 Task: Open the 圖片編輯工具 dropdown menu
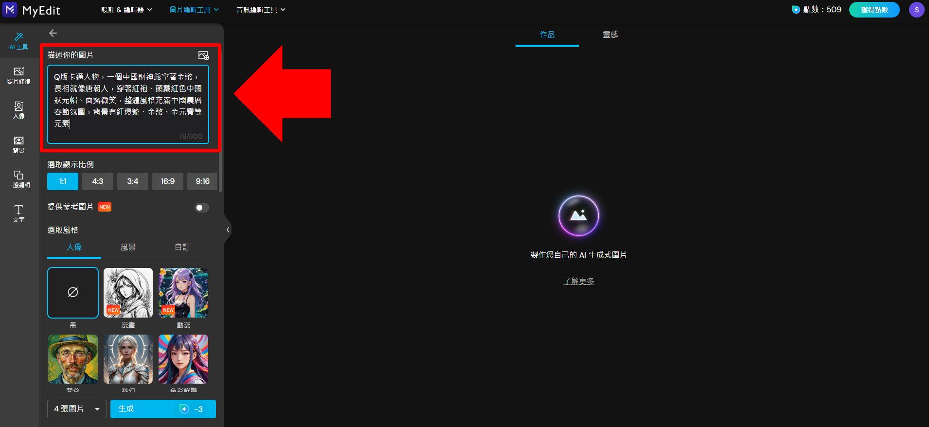(194, 10)
